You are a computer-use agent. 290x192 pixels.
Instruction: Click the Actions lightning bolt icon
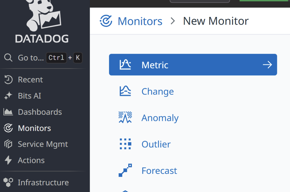click(8, 160)
